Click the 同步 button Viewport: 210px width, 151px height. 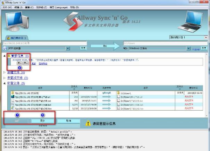43,121
